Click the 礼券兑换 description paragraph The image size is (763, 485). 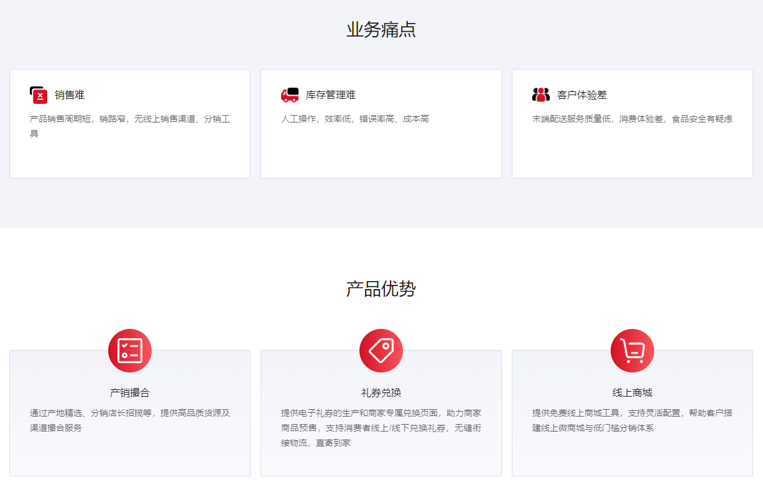(381, 425)
